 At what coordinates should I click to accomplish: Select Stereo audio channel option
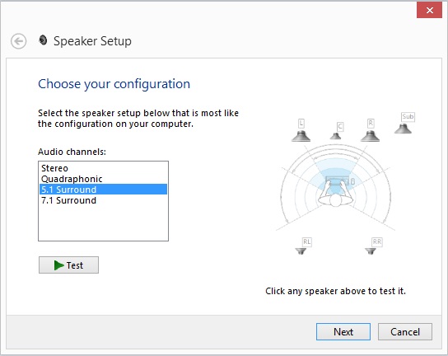[103, 168]
